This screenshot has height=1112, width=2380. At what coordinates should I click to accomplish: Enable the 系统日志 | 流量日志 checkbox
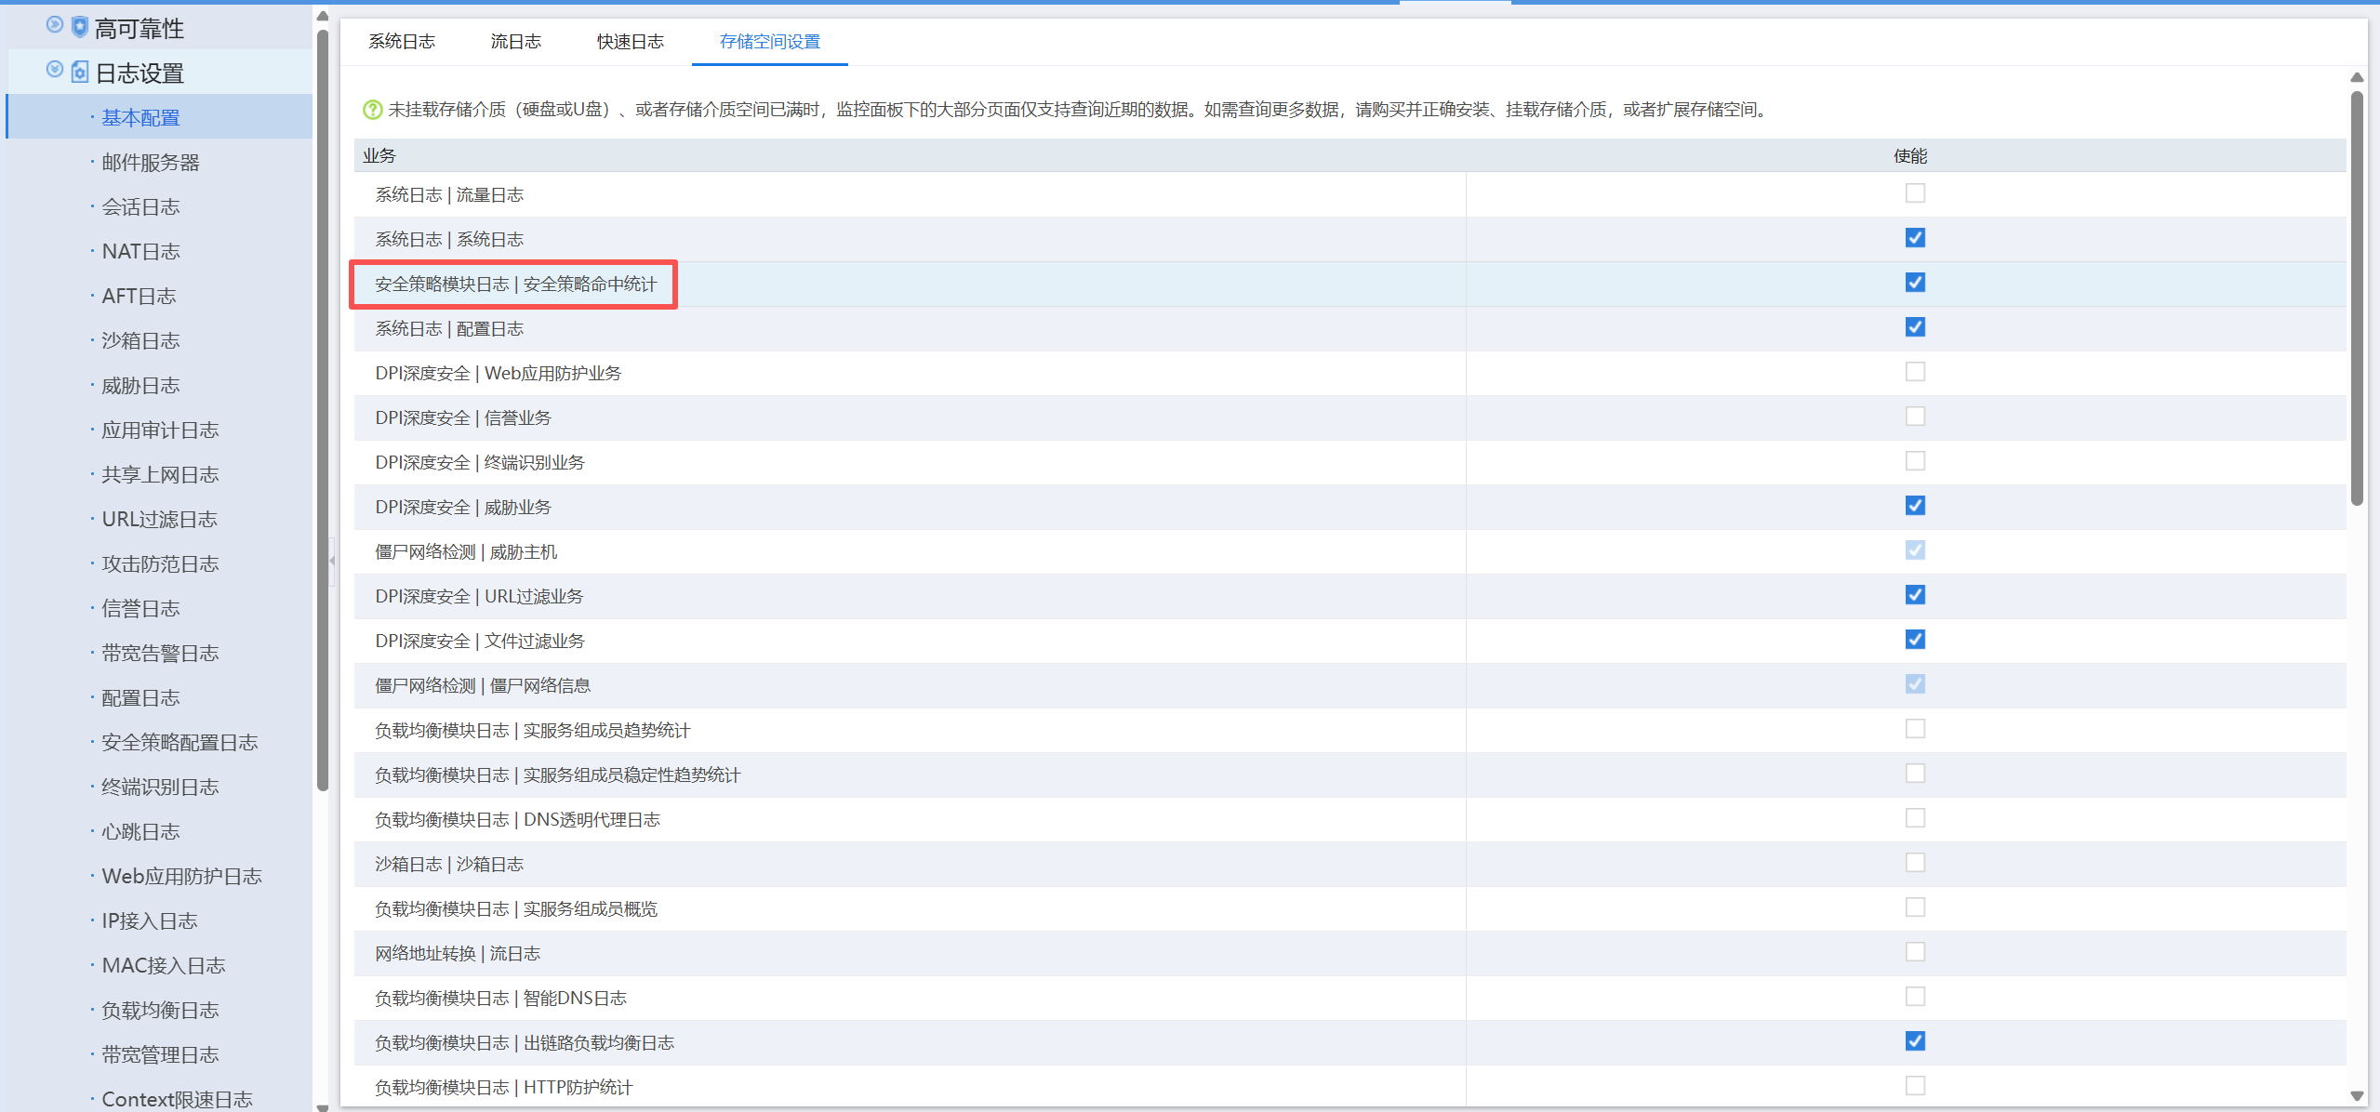point(1915,193)
